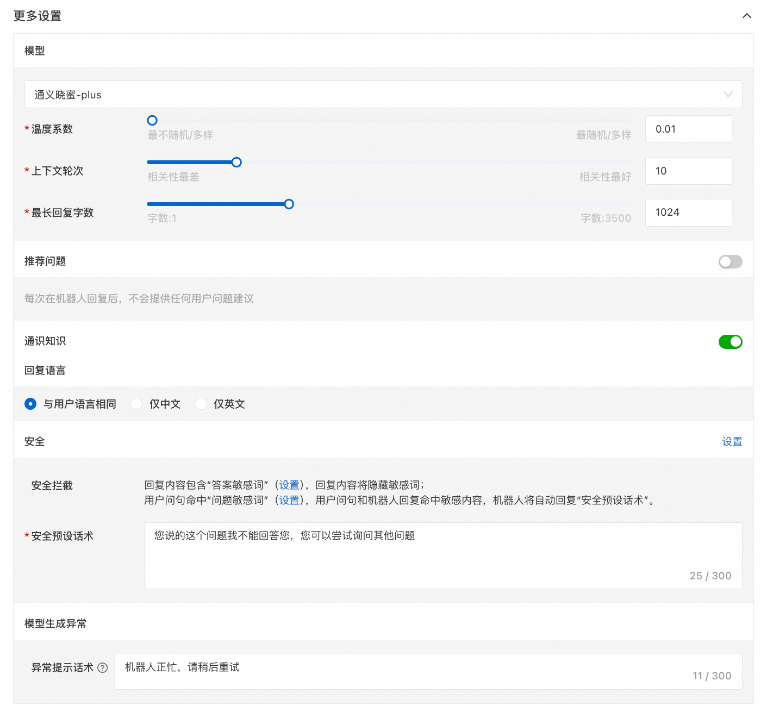Edit the 异常提示话术 text field
773x725 pixels.
[428, 672]
